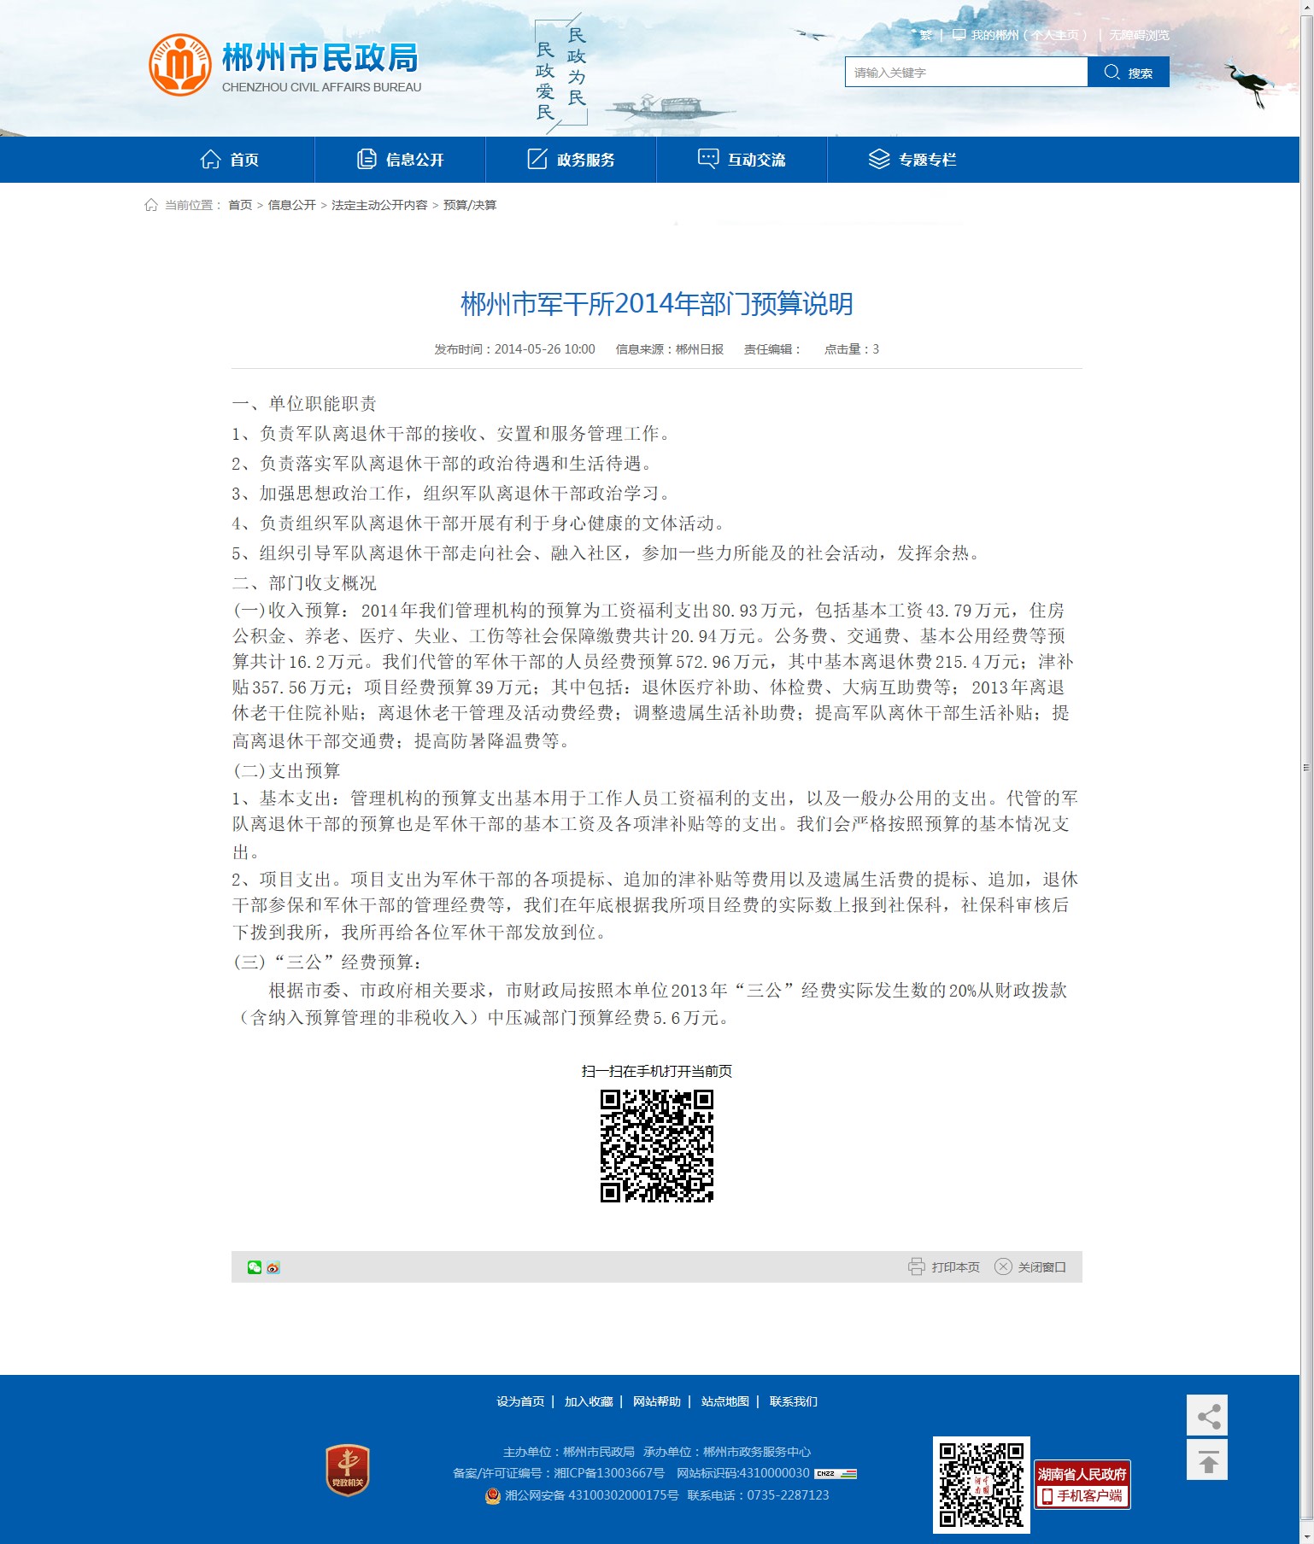Click the CN22 website identification badge
The width and height of the screenshot is (1314, 1544).
(x=836, y=1473)
